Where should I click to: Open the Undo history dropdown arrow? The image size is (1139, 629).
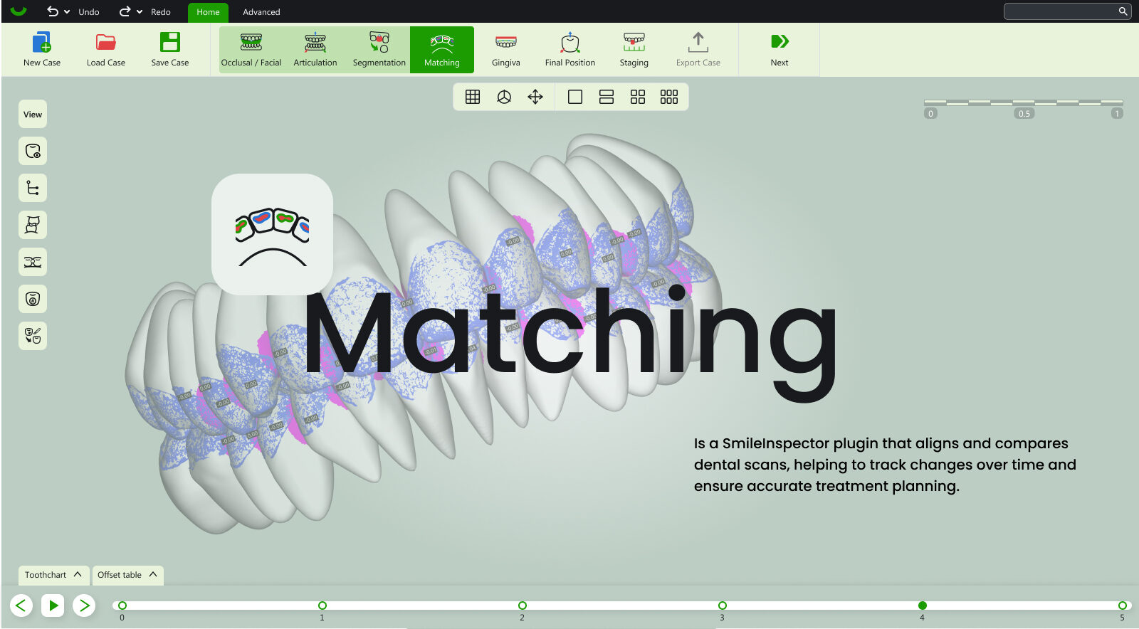coord(67,12)
